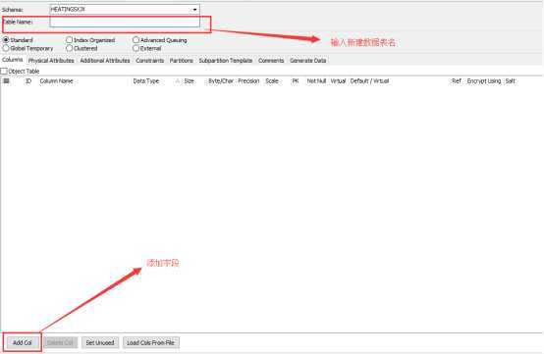Click Load Cols From File button
This screenshot has width=544, height=354.
(x=150, y=342)
